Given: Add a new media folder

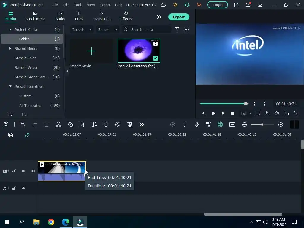Looking at the screenshot, I should (10, 114).
